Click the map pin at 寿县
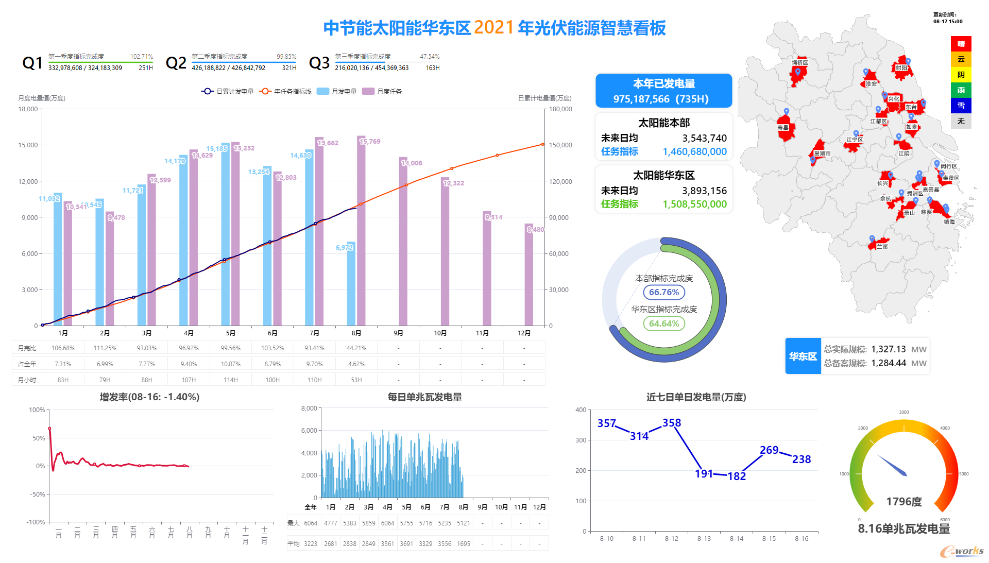This screenshot has height=563, width=989. pos(786,112)
